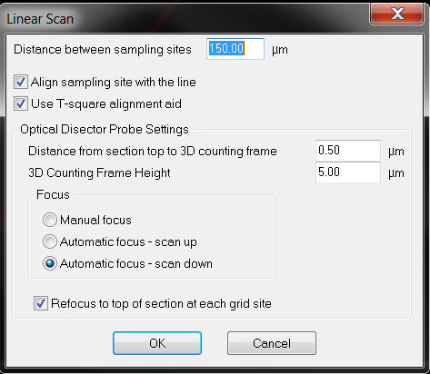Click Optical Disector Probe Settings group title
Viewport: 430px width, 374px height.
105,130
